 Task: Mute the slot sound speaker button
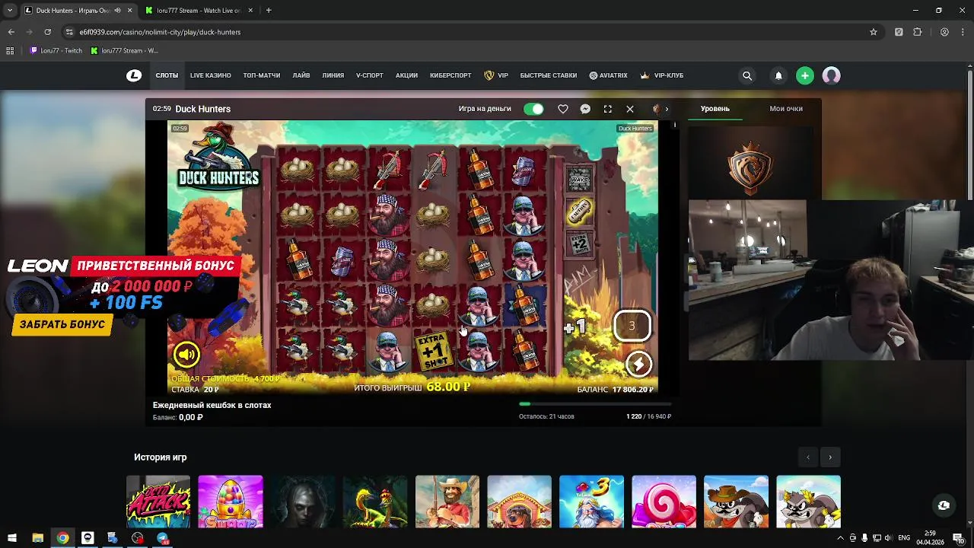click(186, 354)
